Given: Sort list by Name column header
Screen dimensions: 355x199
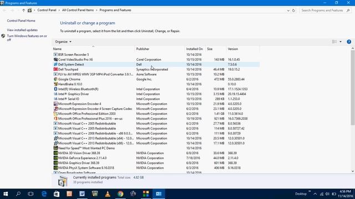Looking at the screenshot, I should 93,49.
